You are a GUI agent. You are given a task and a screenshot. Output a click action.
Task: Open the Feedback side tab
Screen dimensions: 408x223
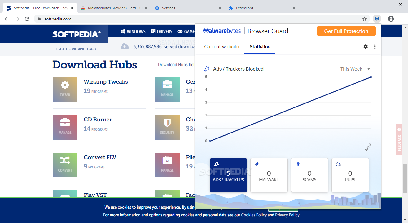point(399,139)
